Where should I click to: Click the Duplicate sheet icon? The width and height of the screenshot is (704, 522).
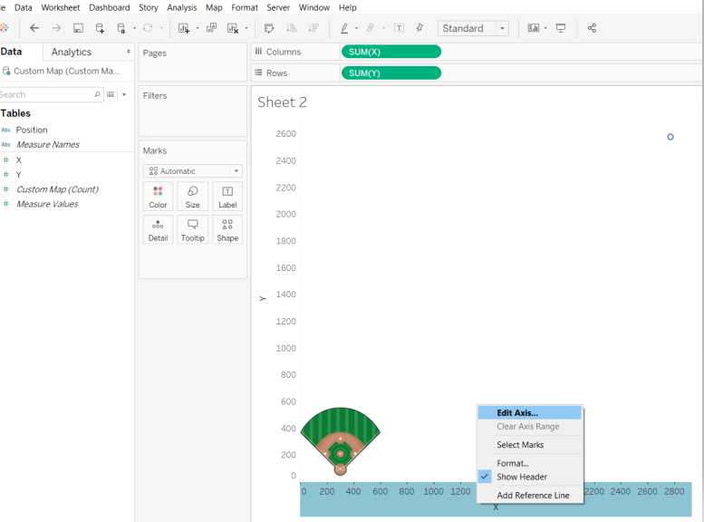pyautogui.click(x=211, y=28)
